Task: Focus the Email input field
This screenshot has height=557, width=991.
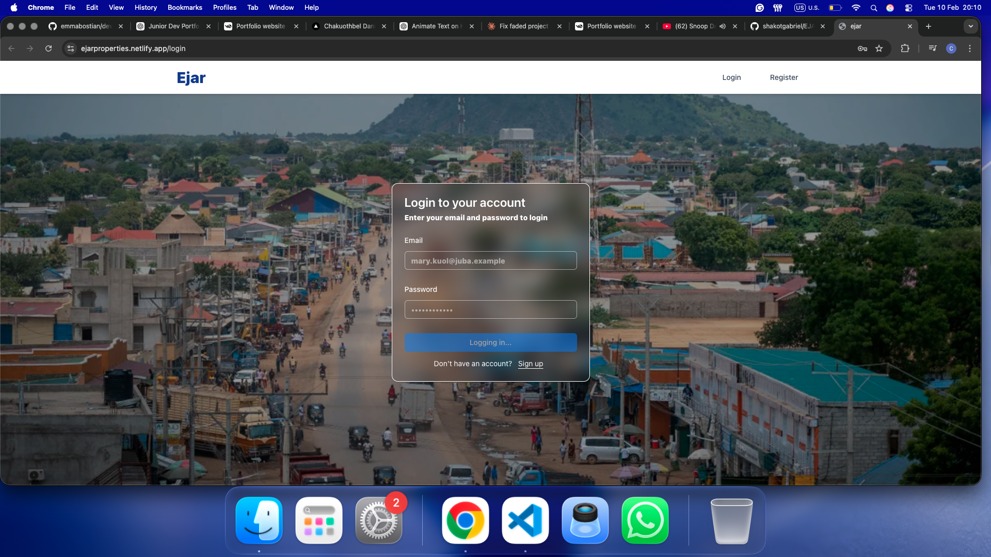Action: (x=490, y=261)
